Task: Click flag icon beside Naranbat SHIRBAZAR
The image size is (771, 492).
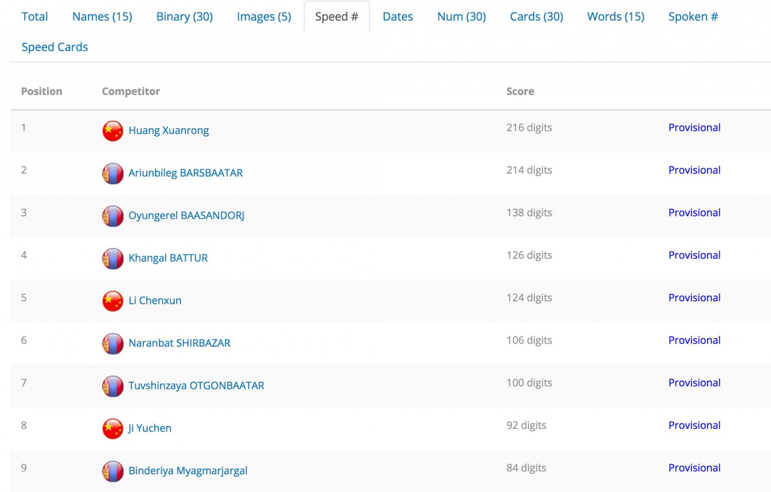Action: click(113, 343)
